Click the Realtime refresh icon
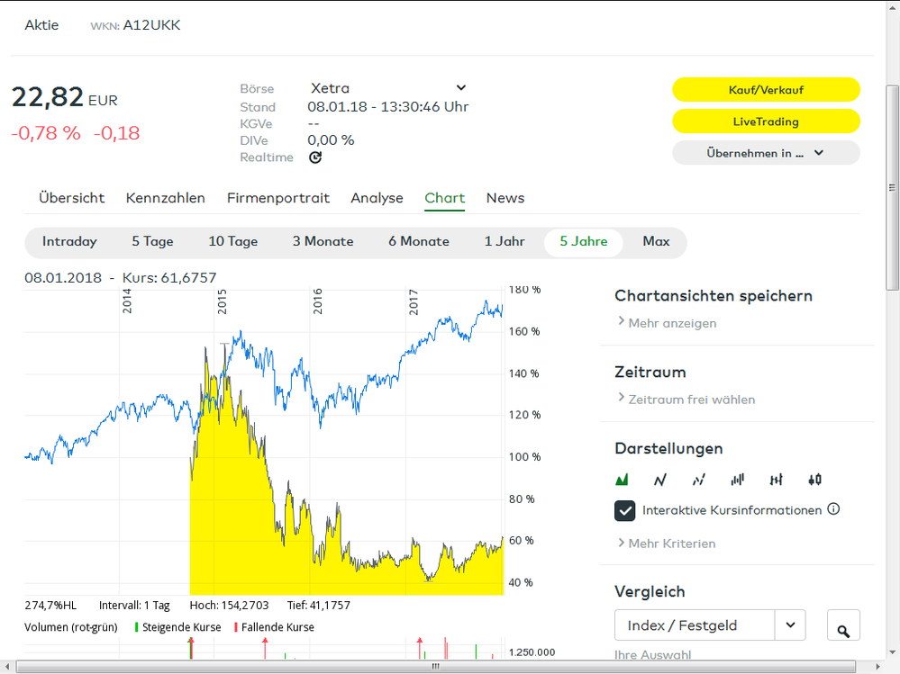 pyautogui.click(x=315, y=157)
